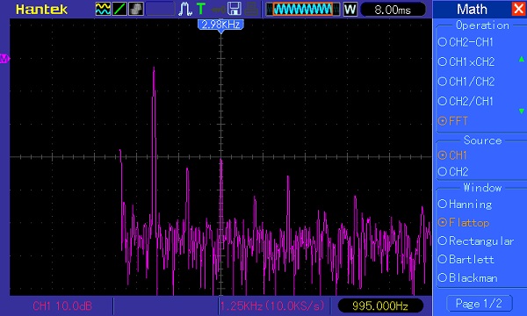Image resolution: width=527 pixels, height=316 pixels.
Task: Close the Math panel with red X
Action: click(518, 9)
